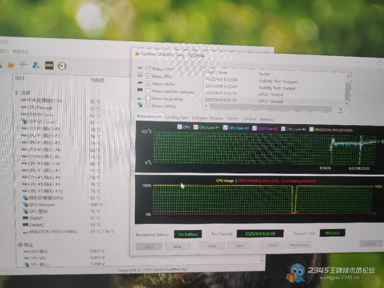Open the Unified tab
384x288 pixels.
click(249, 118)
